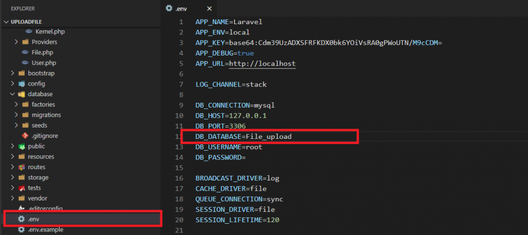Click the gear icon beside .env.example

click(x=21, y=230)
